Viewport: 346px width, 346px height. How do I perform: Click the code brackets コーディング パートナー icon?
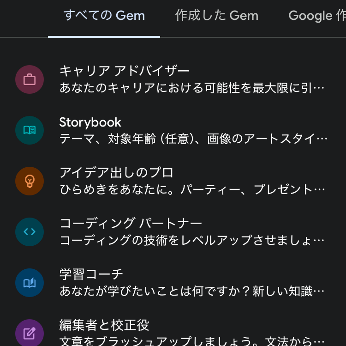coord(30,232)
